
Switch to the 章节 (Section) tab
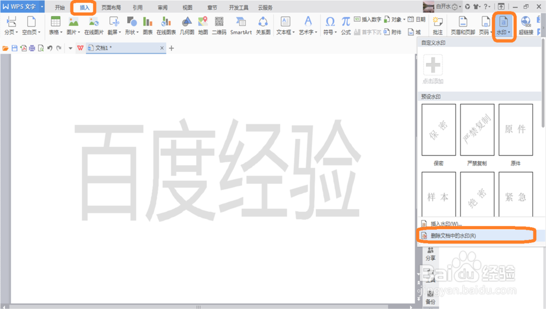coord(212,7)
